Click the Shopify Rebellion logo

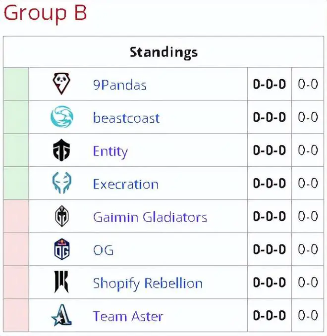coord(61,282)
